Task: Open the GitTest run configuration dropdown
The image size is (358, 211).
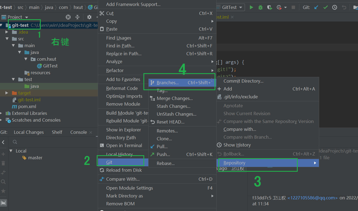Action: (x=230, y=7)
